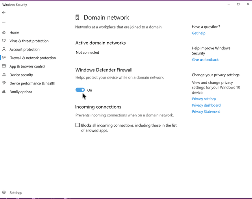
Task: Click the Change your privacy settings heading
Action: (x=215, y=75)
